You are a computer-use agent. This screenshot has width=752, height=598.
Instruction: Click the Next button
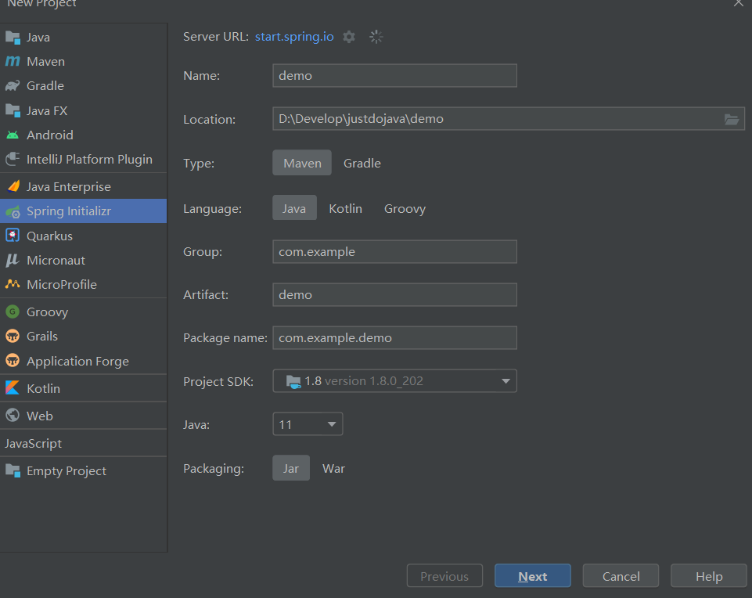tap(532, 576)
